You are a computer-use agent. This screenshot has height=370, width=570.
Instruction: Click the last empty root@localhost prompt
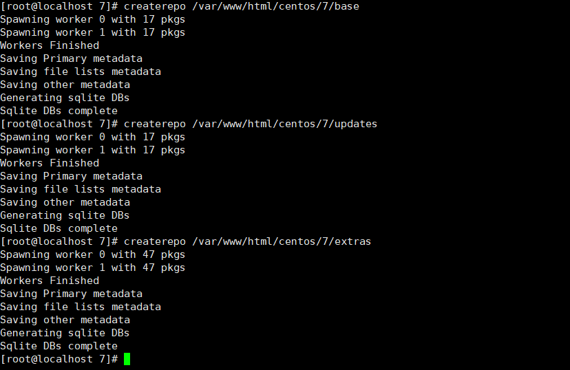coord(59,359)
